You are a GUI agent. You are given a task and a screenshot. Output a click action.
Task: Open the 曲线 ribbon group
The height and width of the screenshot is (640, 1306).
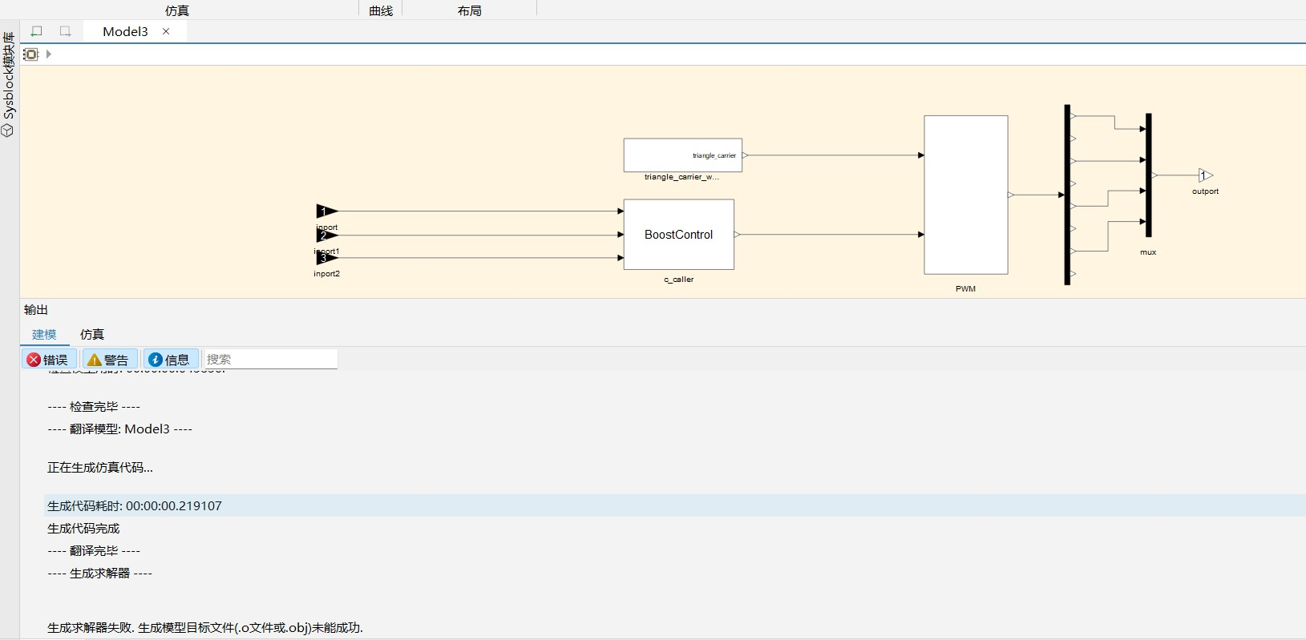pyautogui.click(x=381, y=10)
